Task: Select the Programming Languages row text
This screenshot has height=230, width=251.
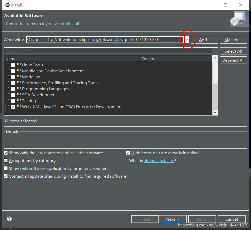Action: (x=46, y=89)
